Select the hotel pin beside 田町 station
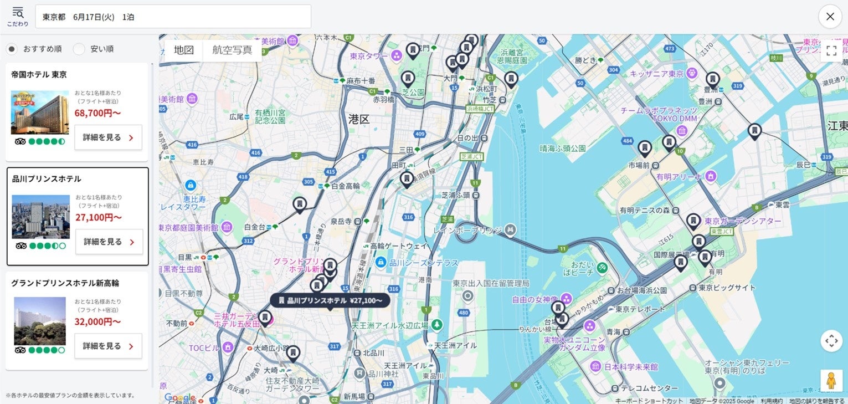848x404 pixels. (407, 180)
